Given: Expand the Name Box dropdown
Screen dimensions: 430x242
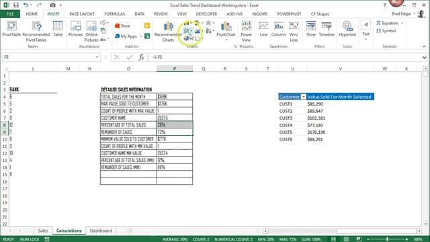Looking at the screenshot, I should click(97, 57).
